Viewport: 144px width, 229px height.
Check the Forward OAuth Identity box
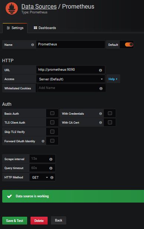coord(52,141)
